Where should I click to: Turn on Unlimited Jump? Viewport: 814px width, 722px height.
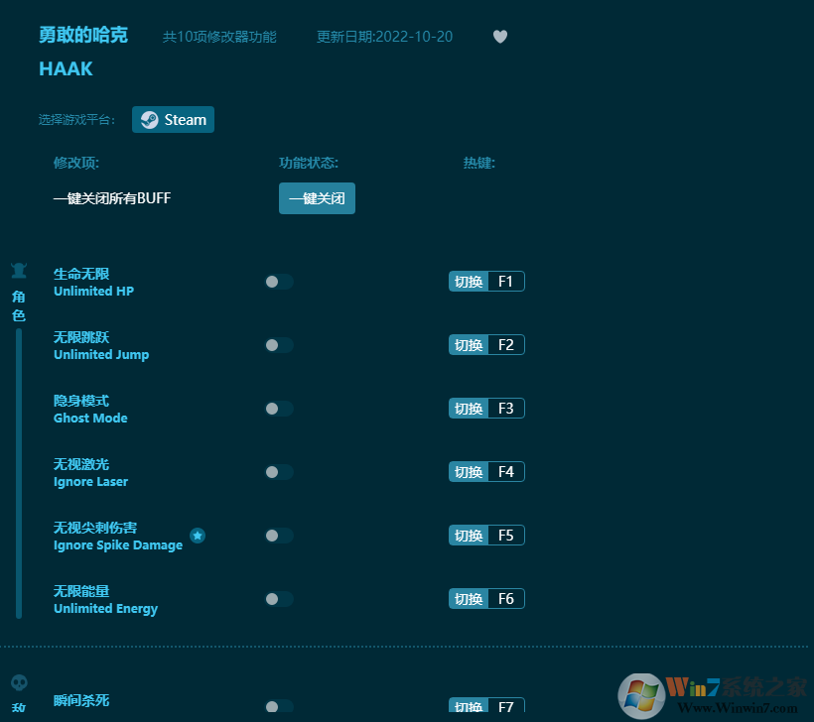[x=279, y=345]
